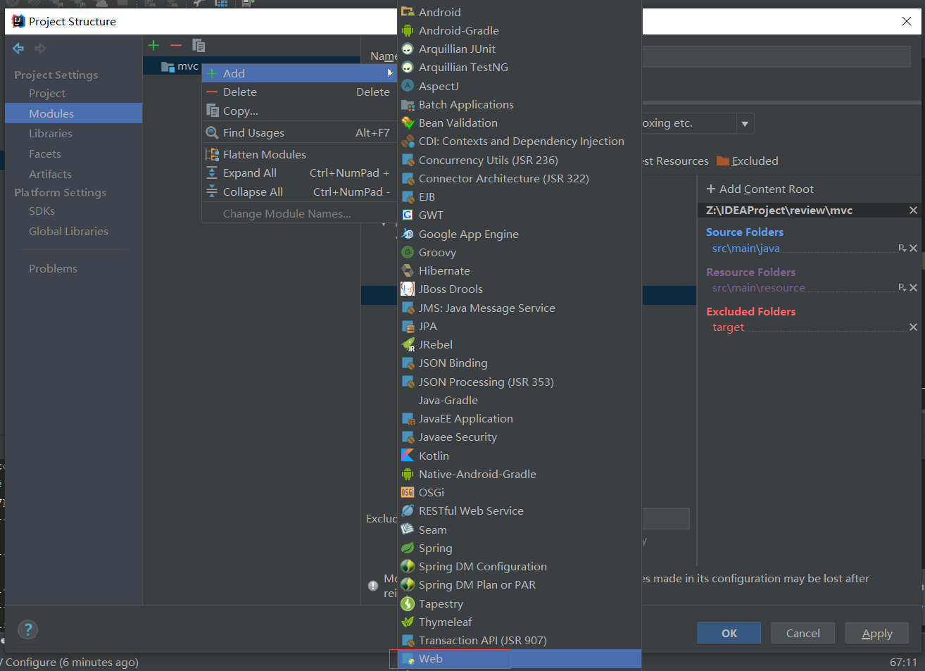
Task: Choose Copy... in the context menu
Action: 299,111
